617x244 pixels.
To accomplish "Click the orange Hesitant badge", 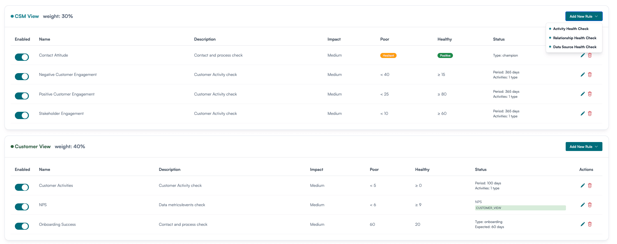I will click(x=388, y=55).
